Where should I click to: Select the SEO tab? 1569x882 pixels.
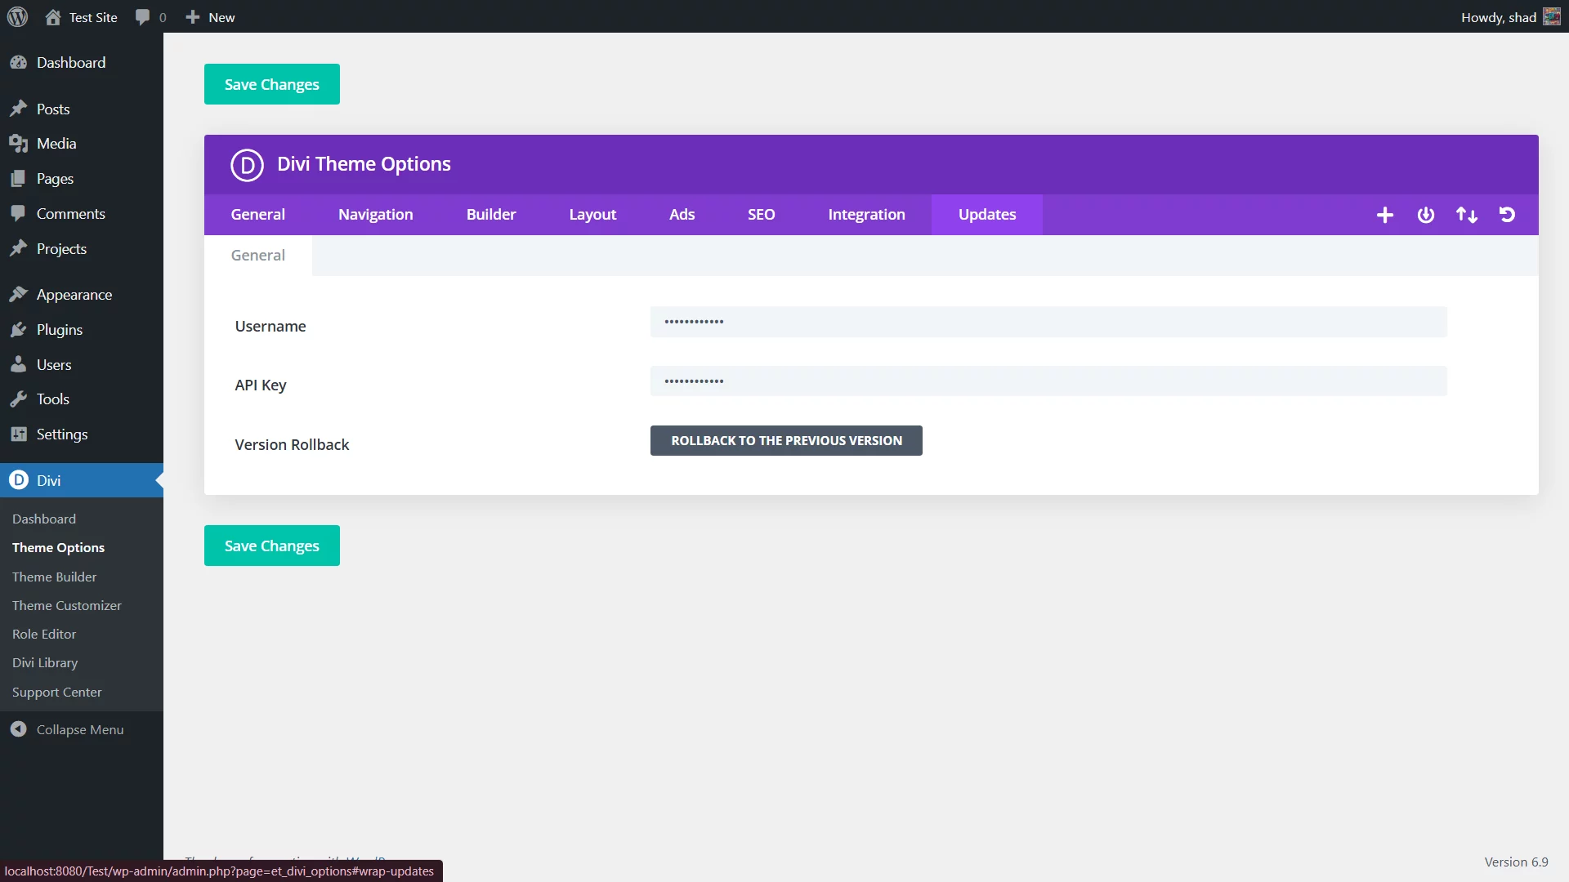coord(761,214)
